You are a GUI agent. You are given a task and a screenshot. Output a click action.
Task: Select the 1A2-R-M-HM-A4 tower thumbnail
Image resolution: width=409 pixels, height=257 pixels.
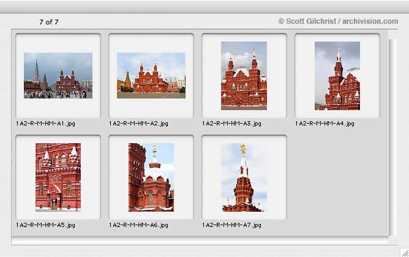[x=337, y=76]
